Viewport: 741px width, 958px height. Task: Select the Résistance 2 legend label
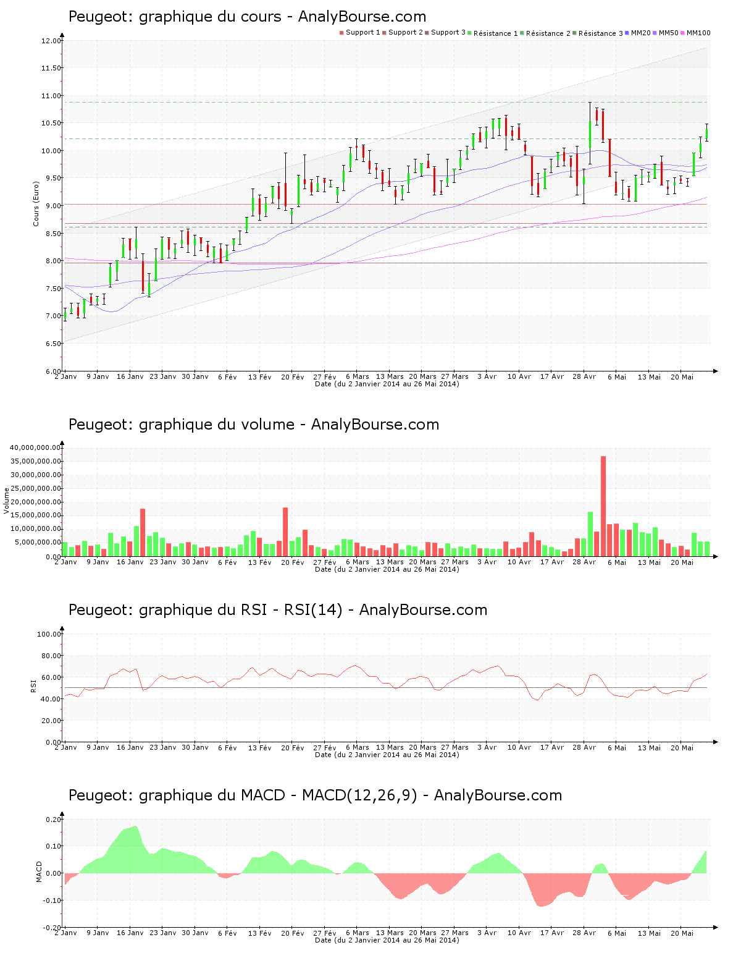pos(548,33)
